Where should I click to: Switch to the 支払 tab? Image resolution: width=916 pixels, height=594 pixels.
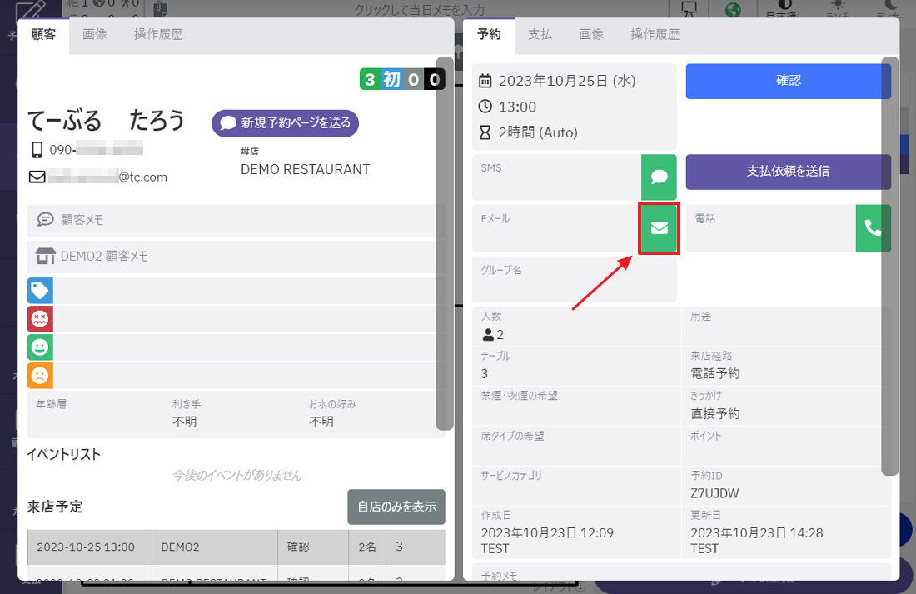[x=540, y=35]
